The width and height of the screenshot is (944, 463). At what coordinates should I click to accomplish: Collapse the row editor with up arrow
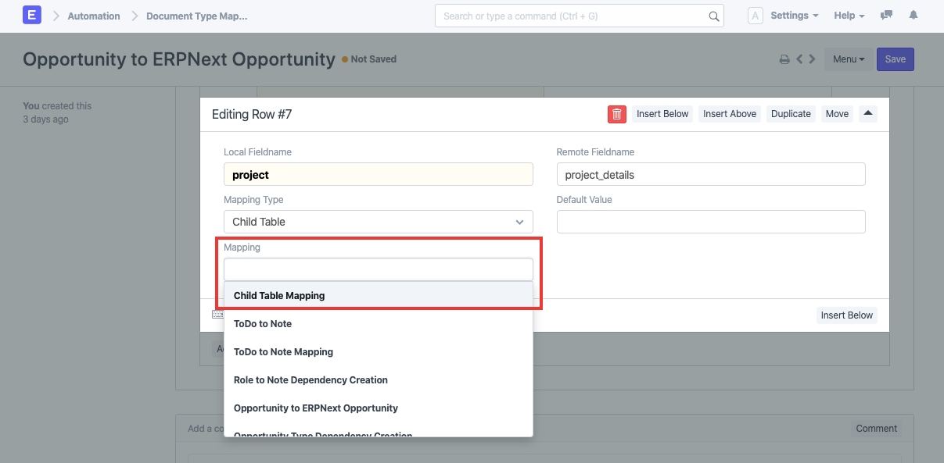tap(868, 113)
